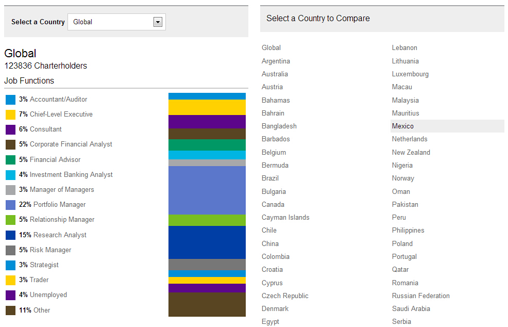This screenshot has width=508, height=327.
Task: Click the Investment Banking Analyst label
Action: [71, 175]
